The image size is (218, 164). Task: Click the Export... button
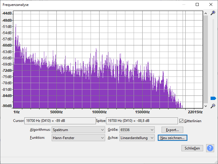pos(172,130)
